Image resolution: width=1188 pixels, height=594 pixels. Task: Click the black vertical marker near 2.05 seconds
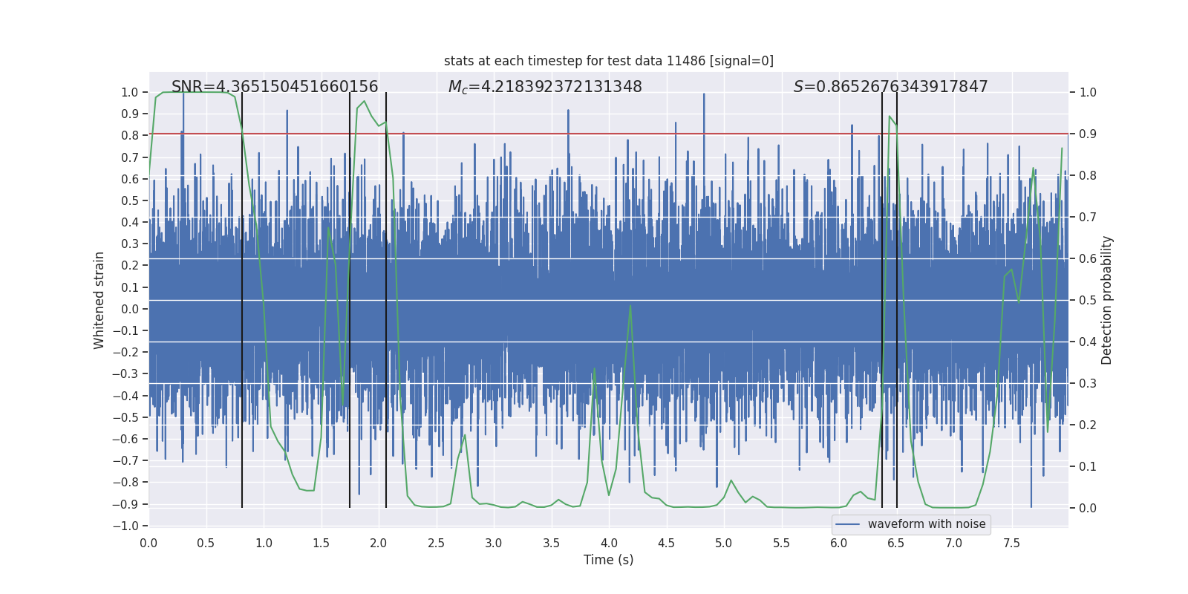pyautogui.click(x=386, y=300)
